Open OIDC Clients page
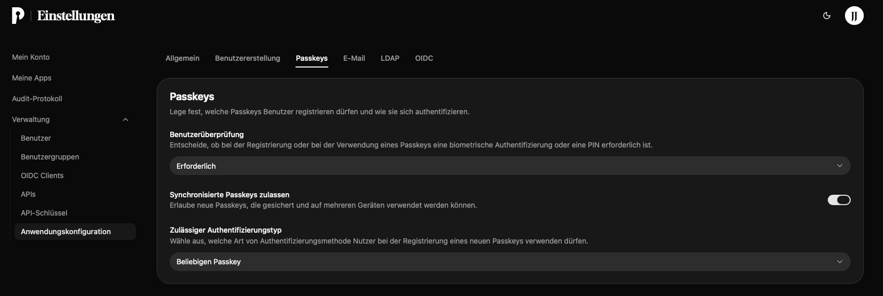This screenshot has height=296, width=883. coord(42,176)
